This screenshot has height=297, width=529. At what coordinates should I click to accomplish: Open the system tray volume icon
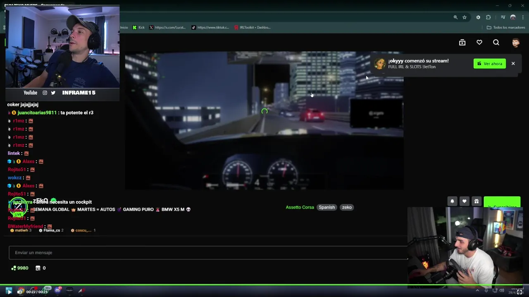(x=501, y=290)
